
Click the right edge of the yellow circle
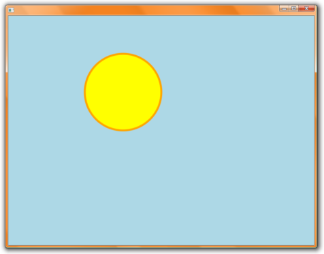pyautogui.click(x=161, y=92)
